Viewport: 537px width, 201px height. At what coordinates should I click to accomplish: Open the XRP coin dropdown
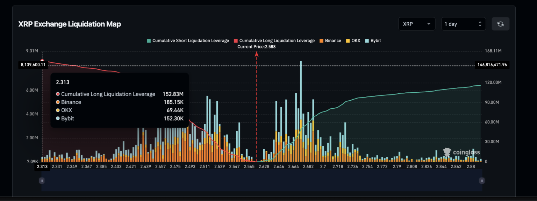pyautogui.click(x=416, y=24)
